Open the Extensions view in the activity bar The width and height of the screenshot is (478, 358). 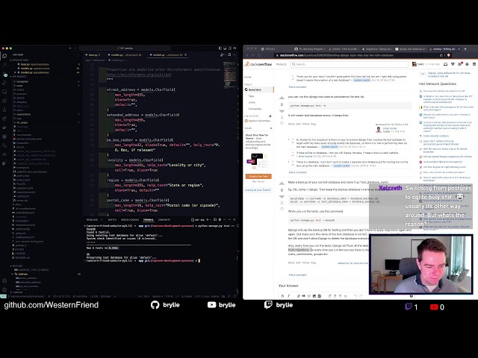[4, 101]
